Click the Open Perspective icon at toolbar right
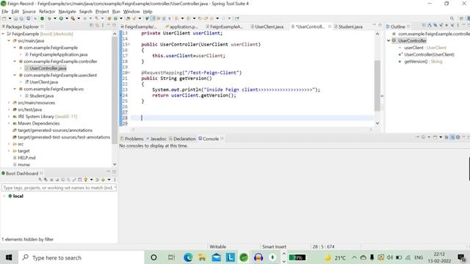Viewport: 470px width, 264px height. pos(462,18)
